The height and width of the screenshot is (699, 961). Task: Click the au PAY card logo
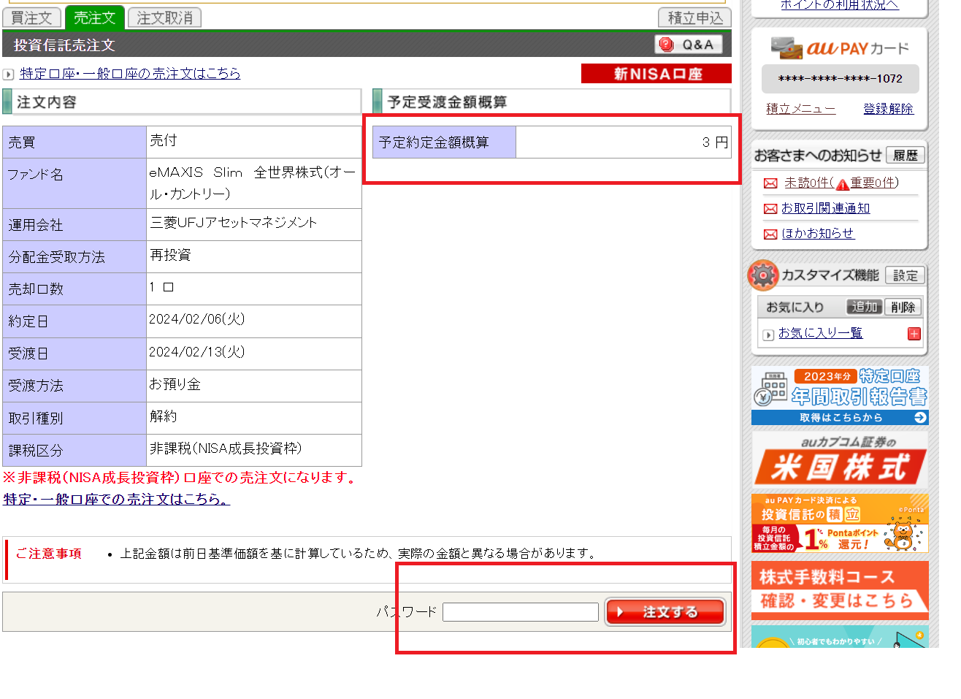pos(840,48)
